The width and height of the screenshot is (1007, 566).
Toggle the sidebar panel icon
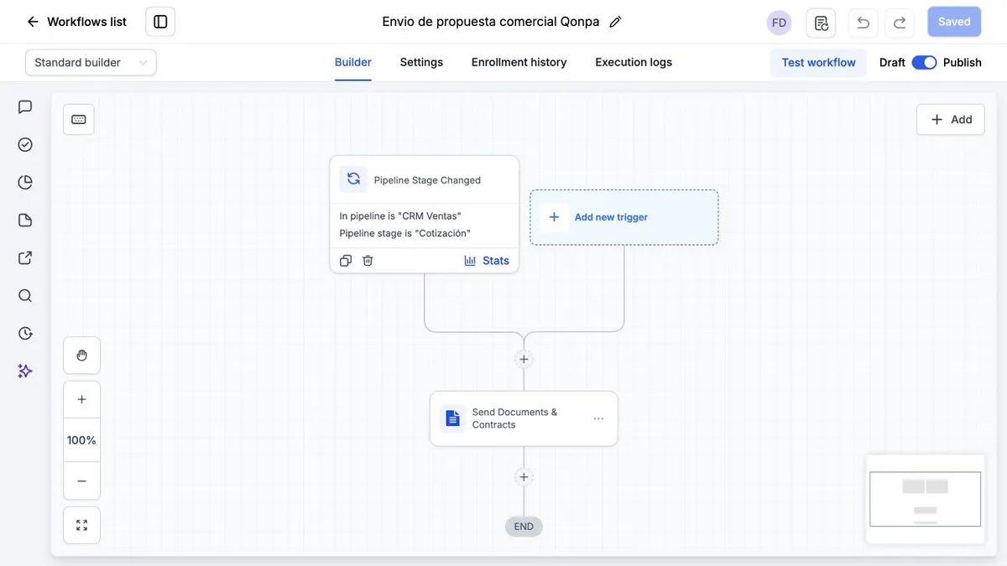[x=160, y=22]
